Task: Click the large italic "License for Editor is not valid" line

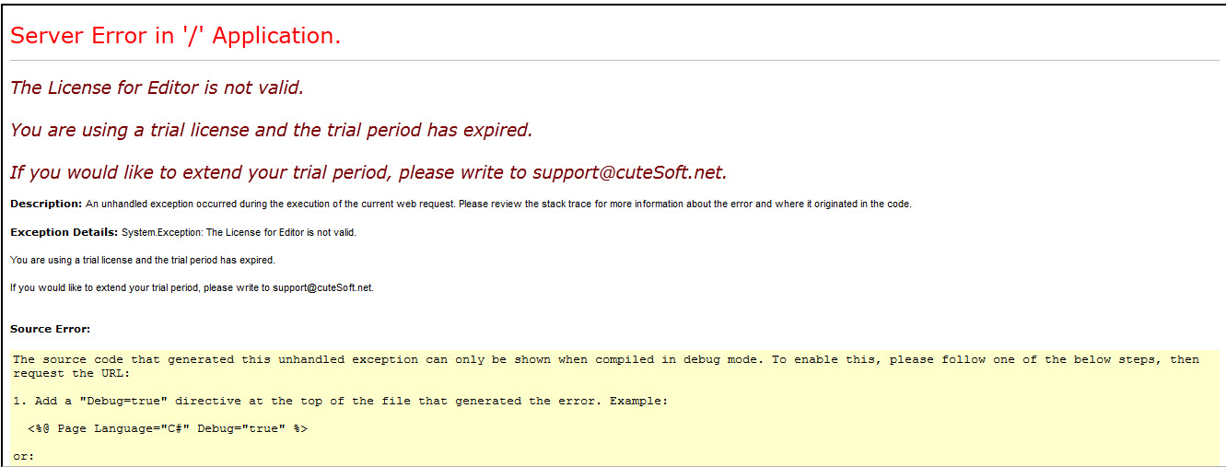Action: point(157,88)
